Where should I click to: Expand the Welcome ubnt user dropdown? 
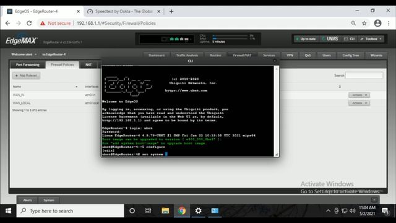tap(24, 55)
